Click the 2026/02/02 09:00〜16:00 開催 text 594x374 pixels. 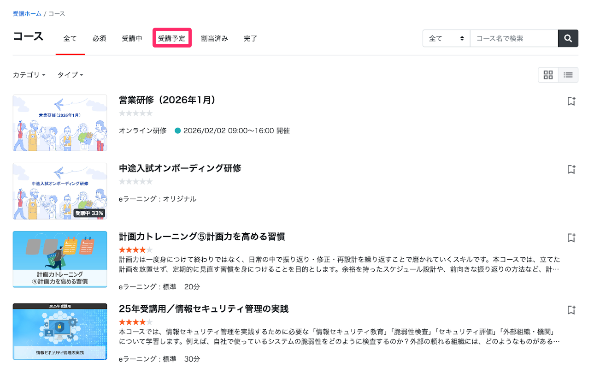[x=236, y=131]
